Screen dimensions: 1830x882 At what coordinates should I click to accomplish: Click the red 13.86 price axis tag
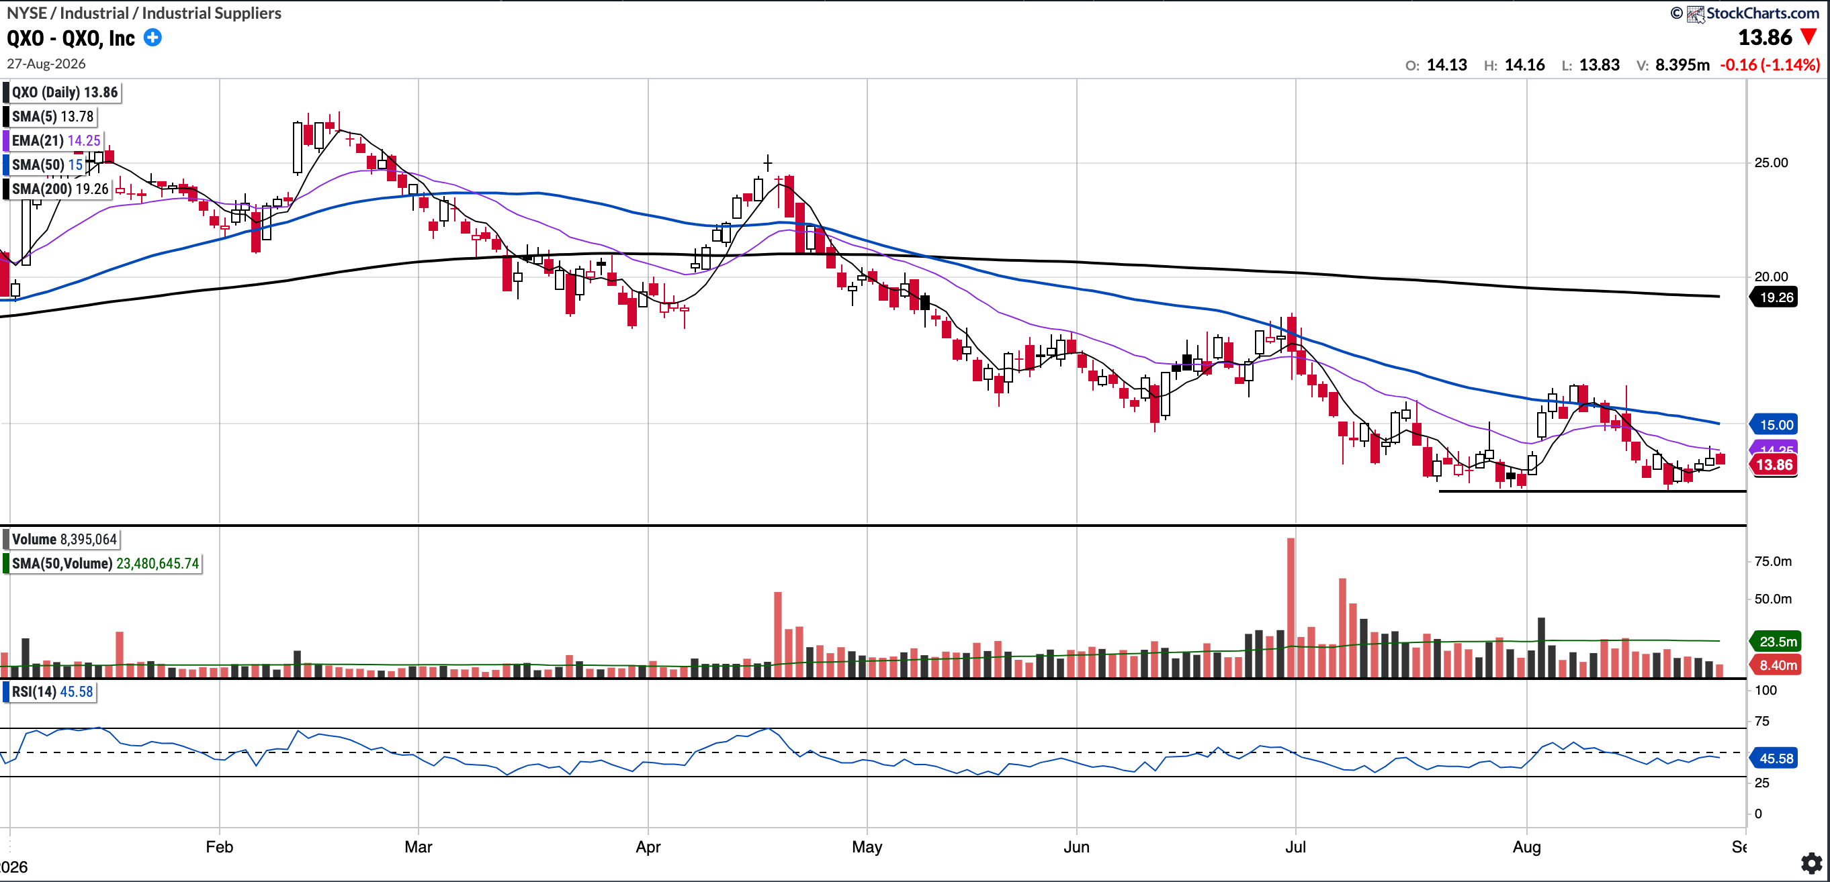[1774, 464]
